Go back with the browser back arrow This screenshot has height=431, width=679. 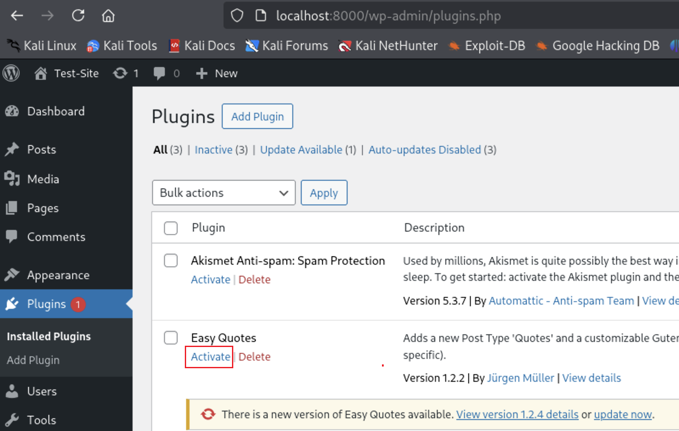tap(17, 16)
